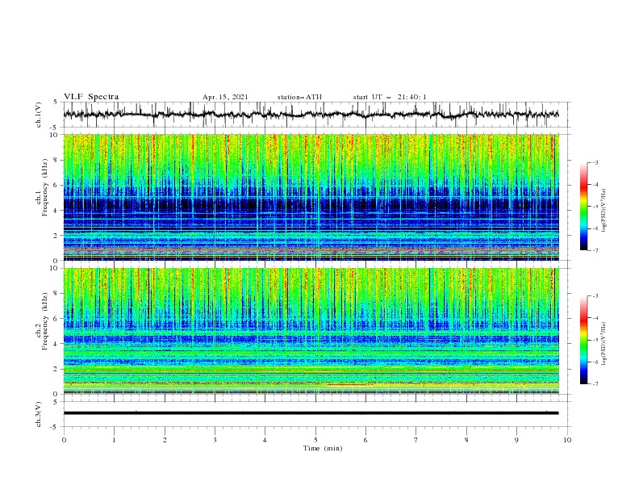Click the 'ch.3(V)' axis label
Screen dimensions: 639x494
click(38, 414)
